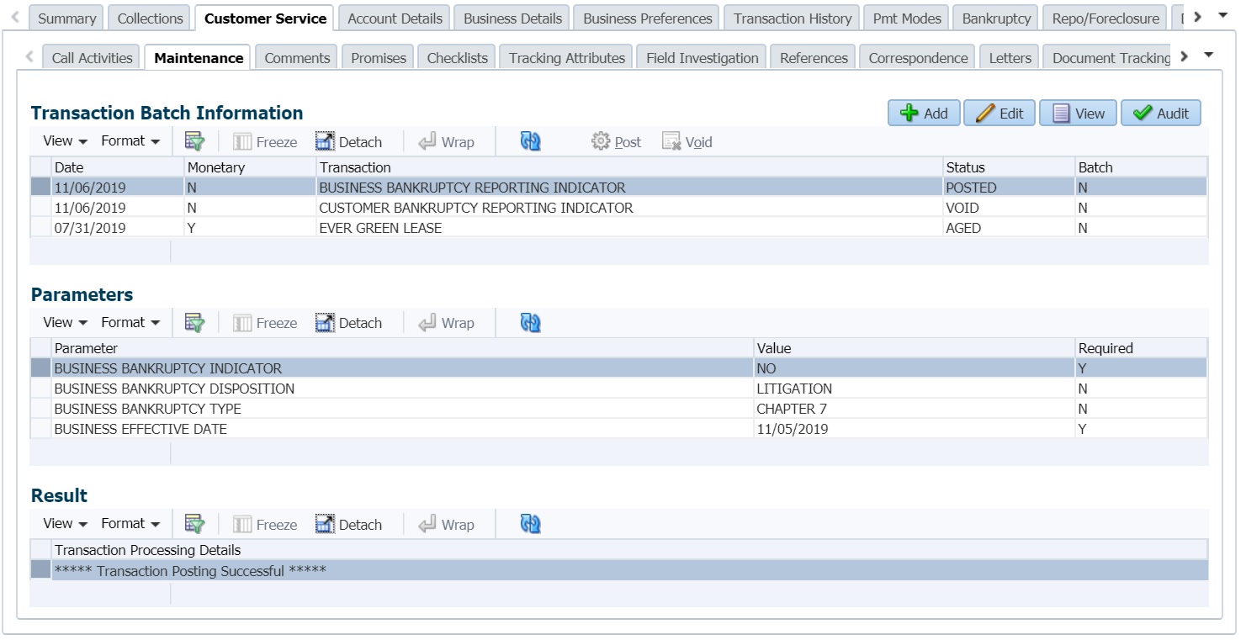The width and height of the screenshot is (1246, 640).
Task: Open View menu in Result section
Action: (x=66, y=524)
